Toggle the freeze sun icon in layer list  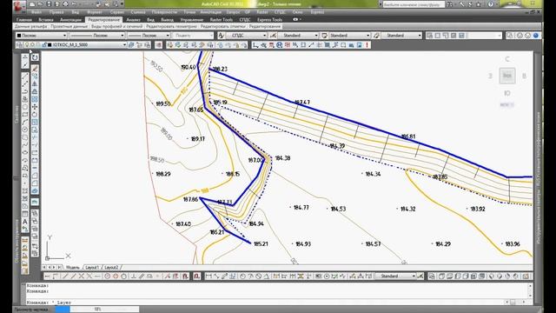(x=32, y=45)
